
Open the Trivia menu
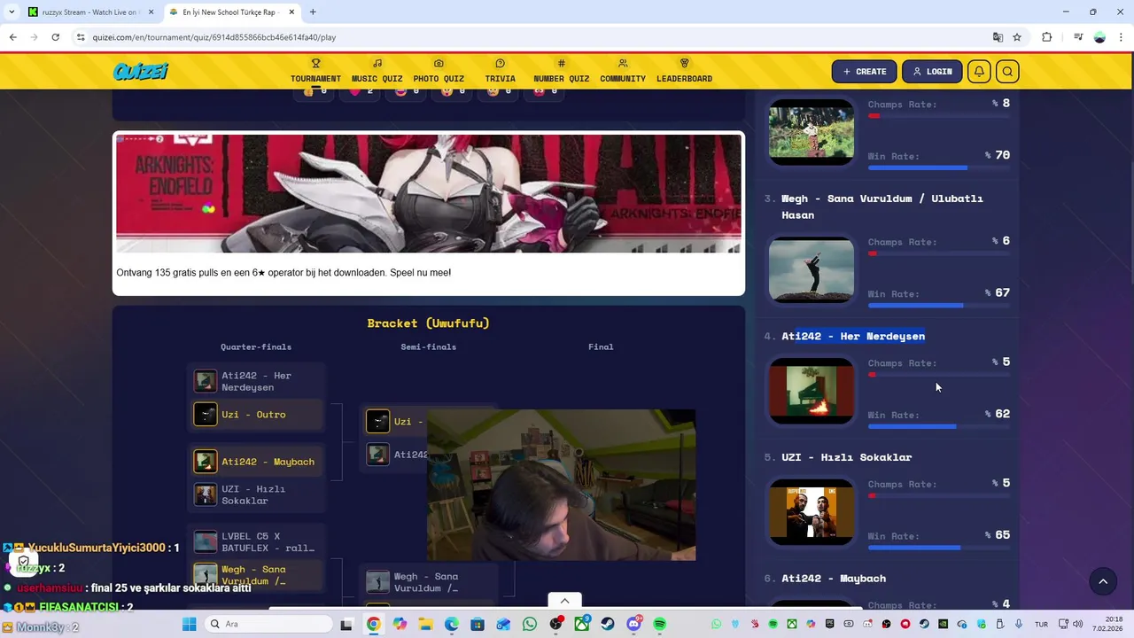[500, 71]
